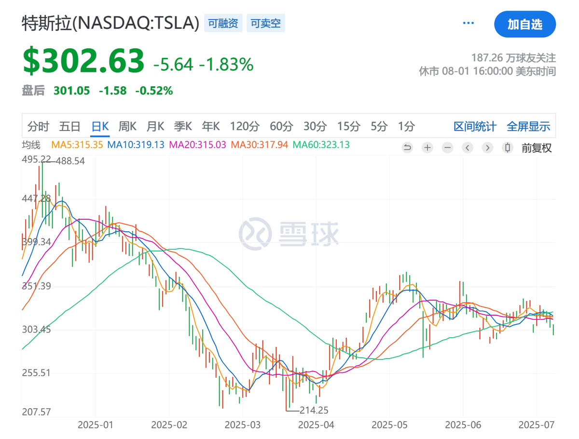579x439 pixels.
Task: Open the three-dots more options menu
Action: (469, 23)
